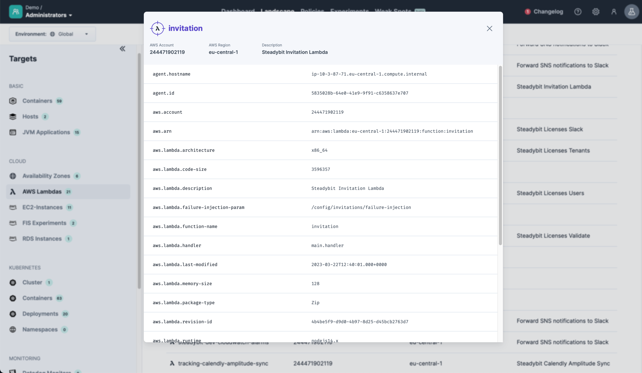Click the Changelog notification badge
Image resolution: width=642 pixels, height=373 pixels.
tap(527, 12)
